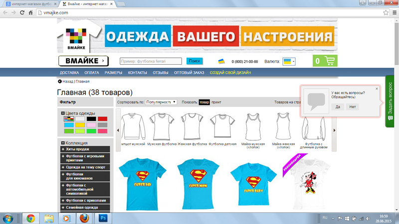Viewport: 399px width, 224px height.
Task: Follow the Назад breadcrumb link
Action: [x=68, y=81]
